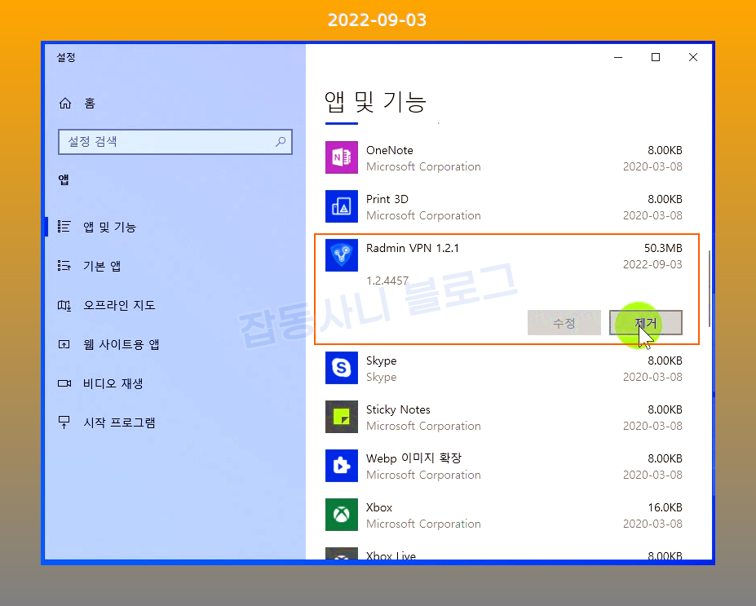Image resolution: width=756 pixels, height=606 pixels.
Task: Open 웹 사이트용 앱 page
Action: pyautogui.click(x=121, y=344)
